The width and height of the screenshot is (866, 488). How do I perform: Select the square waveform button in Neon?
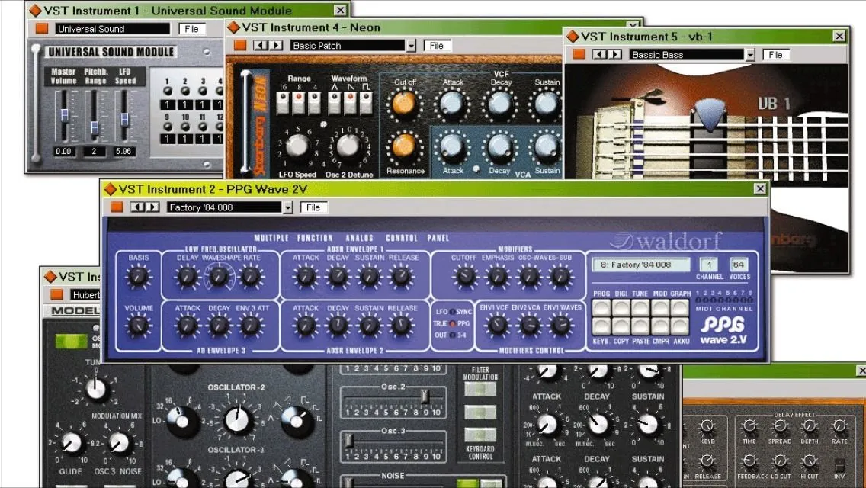click(x=366, y=102)
